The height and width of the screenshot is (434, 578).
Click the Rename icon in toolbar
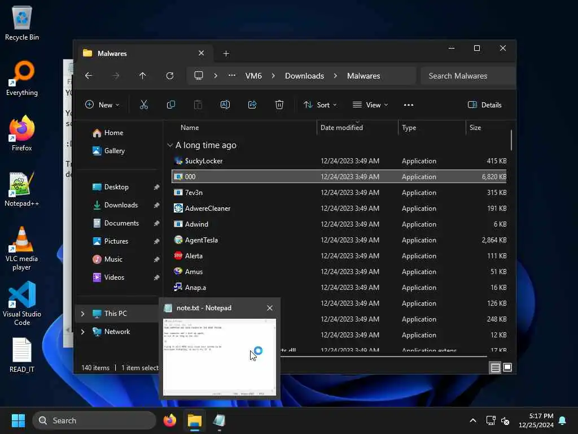pos(225,105)
